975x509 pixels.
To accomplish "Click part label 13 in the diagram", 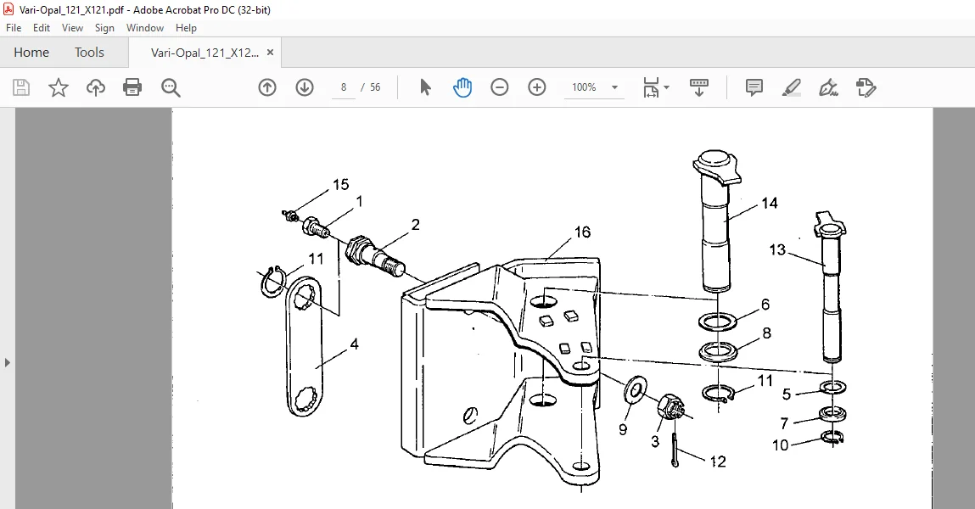I will coord(777,250).
